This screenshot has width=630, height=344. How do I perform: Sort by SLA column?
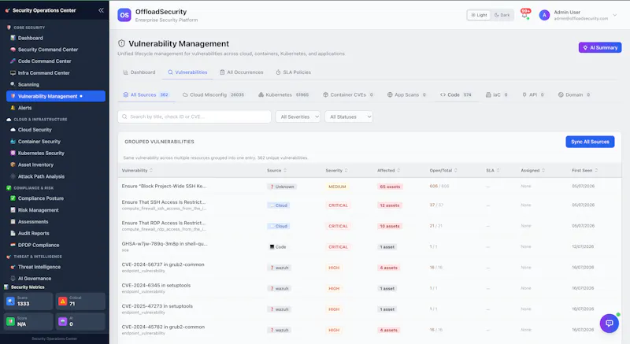(493, 171)
